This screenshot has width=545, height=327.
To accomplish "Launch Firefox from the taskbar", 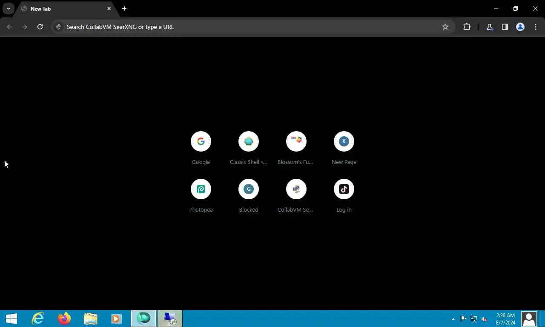I will pos(64,318).
